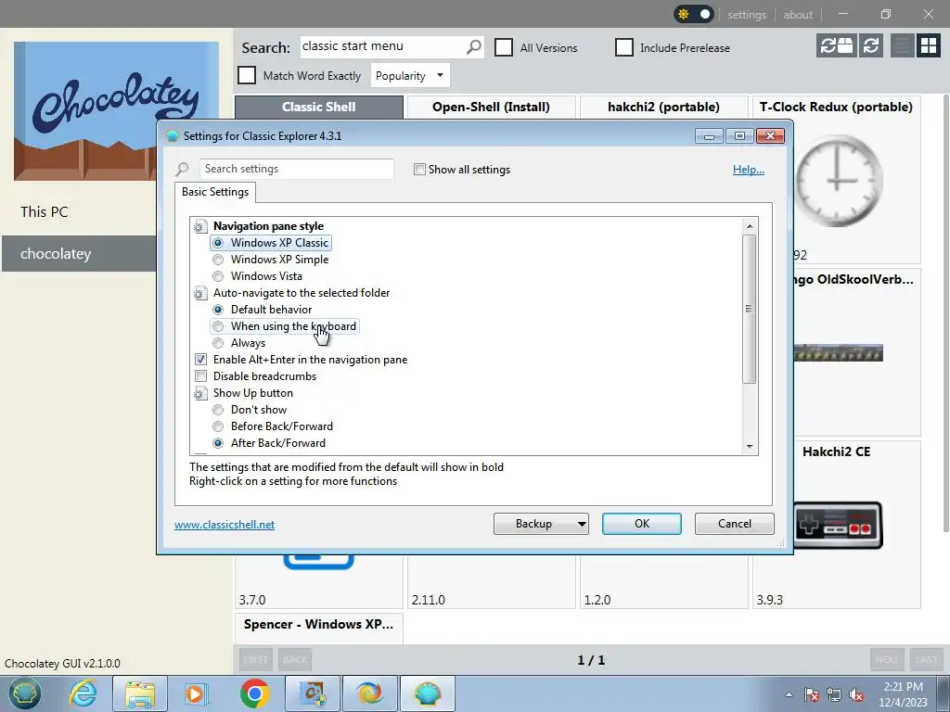The image size is (950, 712).
Task: Click gear icon beside Navigation pane style
Action: pos(200,226)
